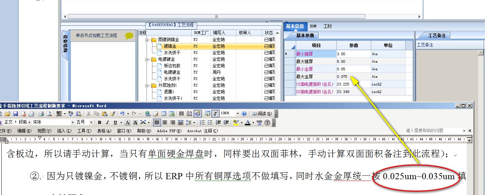
Task: Undo the last action in Word
Action: (x=122, y=114)
